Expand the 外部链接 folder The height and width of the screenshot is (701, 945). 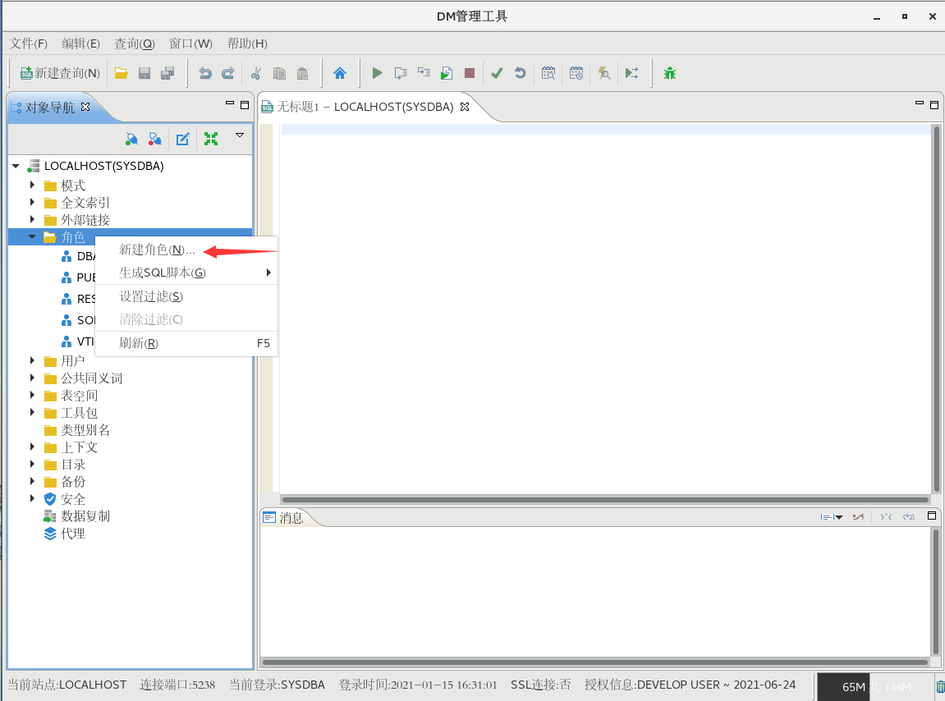[x=33, y=219]
